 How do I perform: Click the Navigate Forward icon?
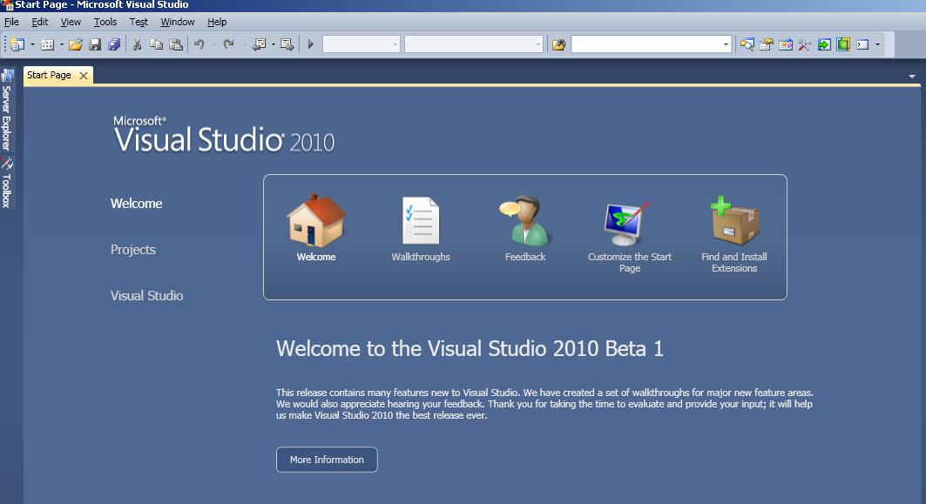[287, 44]
